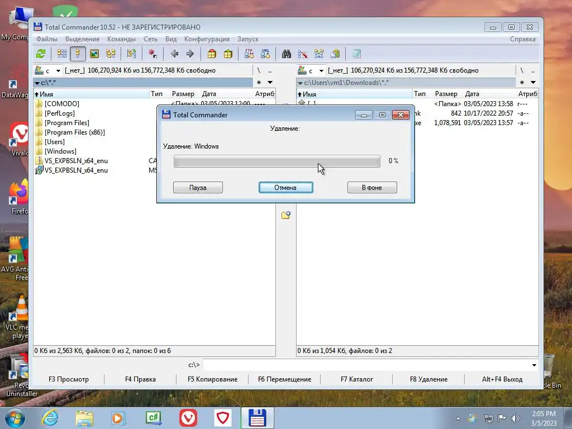Viewport: 572px width, 429px height.
Task: Click the pack files gift-box icon
Action: coord(212,54)
